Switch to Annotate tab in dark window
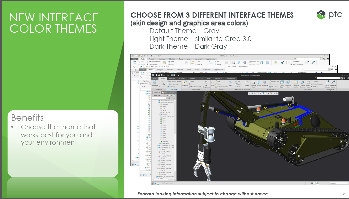This screenshot has height=199, width=349. [x=182, y=78]
